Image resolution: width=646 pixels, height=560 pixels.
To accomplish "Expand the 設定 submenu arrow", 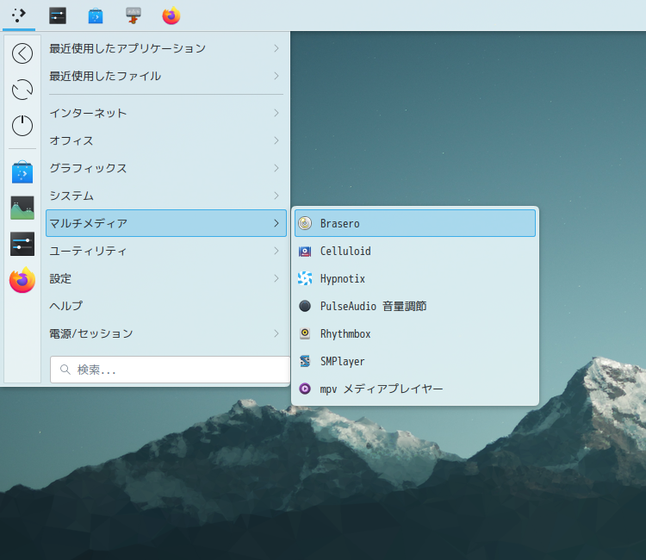I will (276, 278).
